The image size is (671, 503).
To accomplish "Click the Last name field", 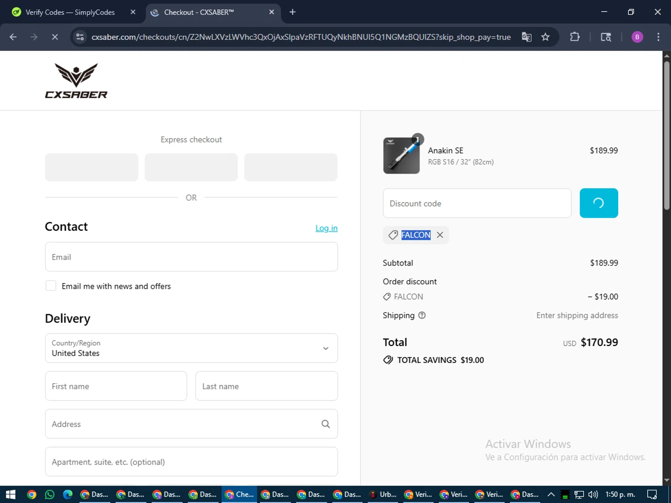I will (x=267, y=386).
